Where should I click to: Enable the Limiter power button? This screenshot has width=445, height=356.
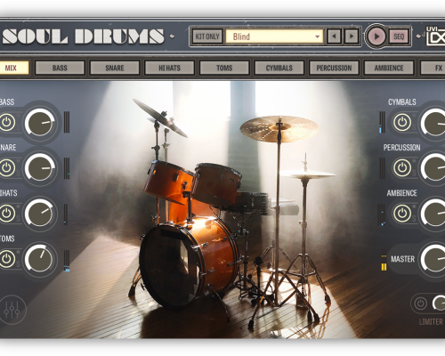pyautogui.click(x=420, y=303)
